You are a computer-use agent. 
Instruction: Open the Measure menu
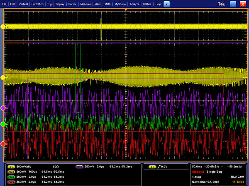click(x=85, y=4)
